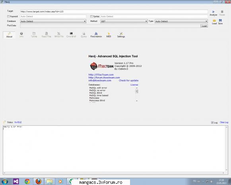Select 'MsSQL time based' list entry

[x=99, y=95]
